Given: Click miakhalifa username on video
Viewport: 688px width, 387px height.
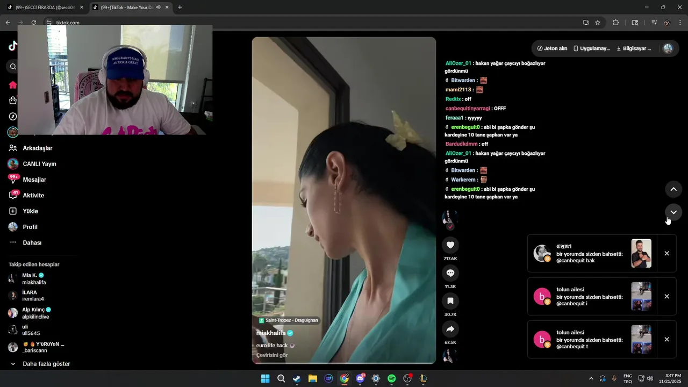Looking at the screenshot, I should pos(271,333).
